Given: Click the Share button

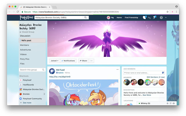Looking at the screenshot, I should coord(83,61).
